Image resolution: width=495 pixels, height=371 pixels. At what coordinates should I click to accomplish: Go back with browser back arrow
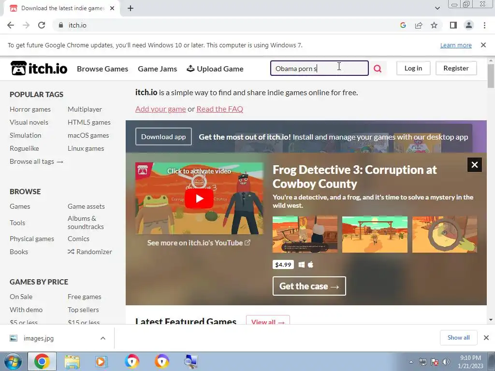(x=11, y=25)
